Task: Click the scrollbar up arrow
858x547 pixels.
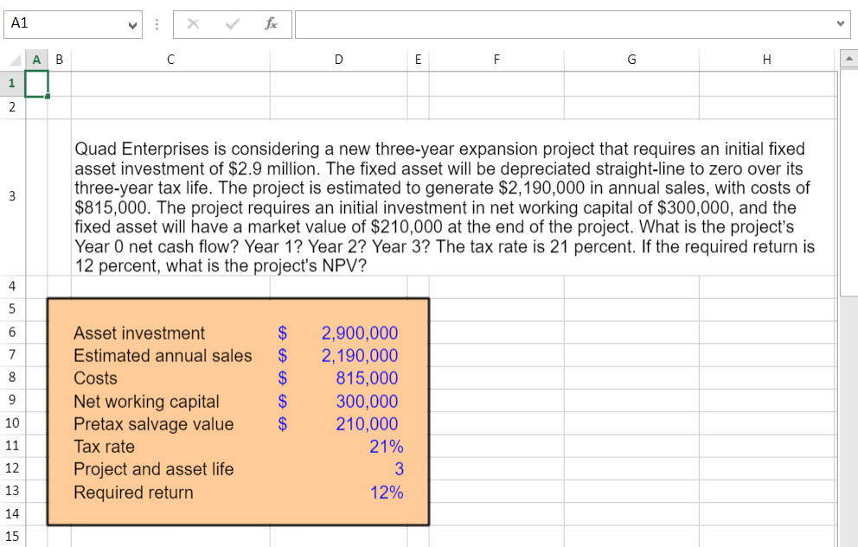Action: coord(848,58)
